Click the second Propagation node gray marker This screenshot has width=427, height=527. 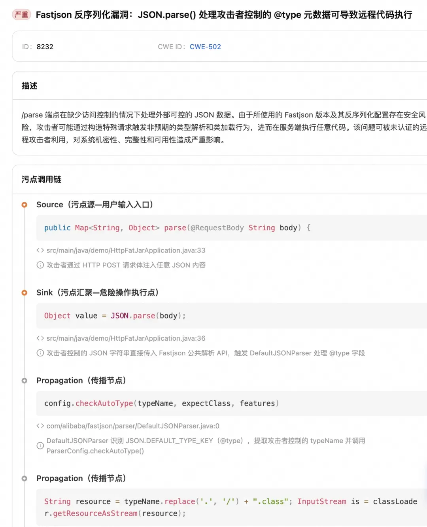(25, 478)
